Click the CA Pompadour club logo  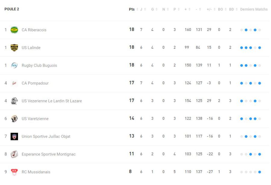click(x=14, y=83)
